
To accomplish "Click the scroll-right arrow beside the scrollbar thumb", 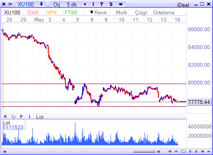I will pos(159,152).
